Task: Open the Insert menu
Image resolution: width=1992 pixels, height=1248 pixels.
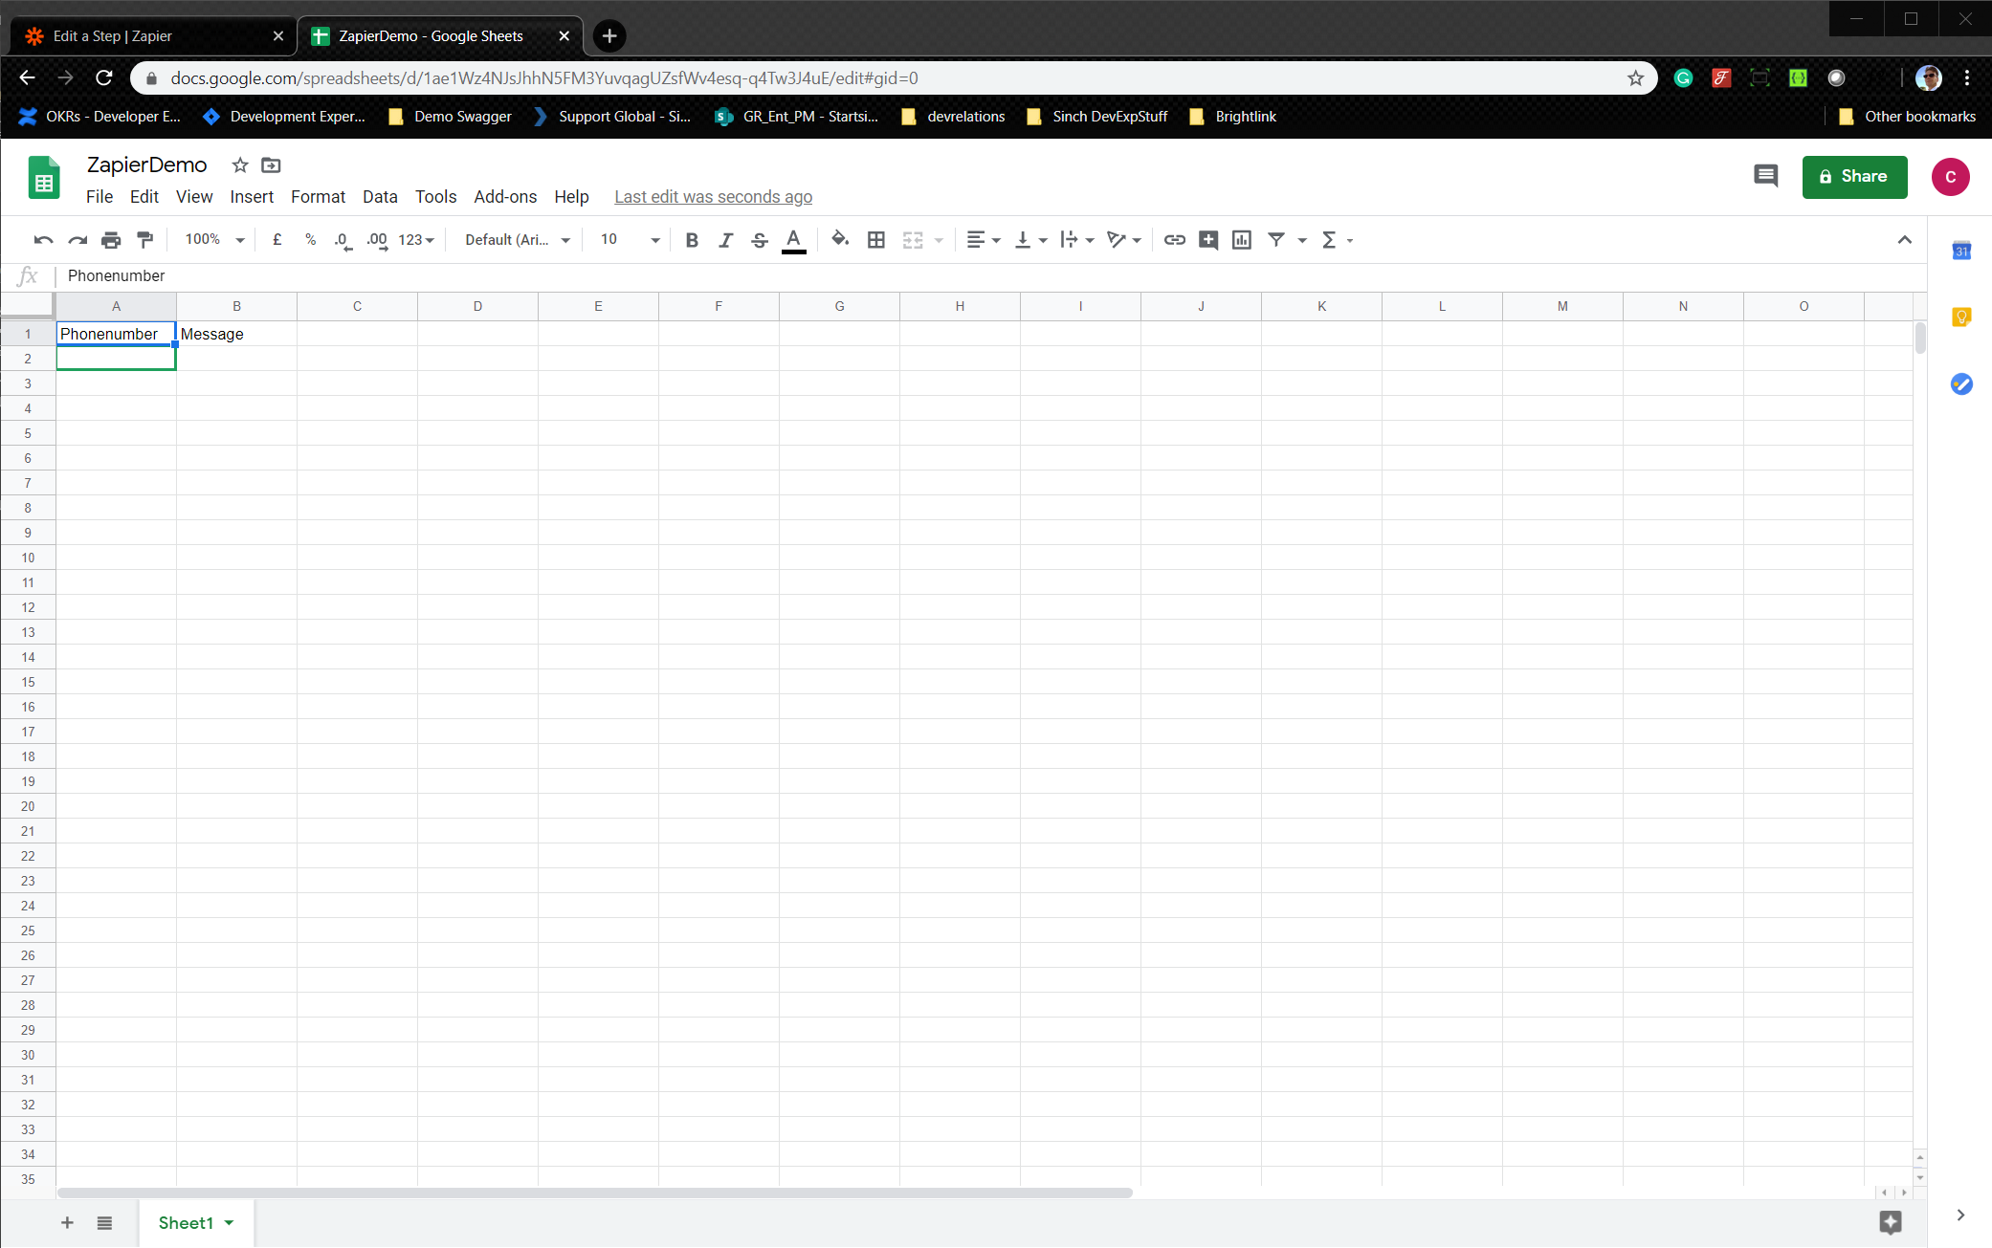Action: pyautogui.click(x=252, y=197)
